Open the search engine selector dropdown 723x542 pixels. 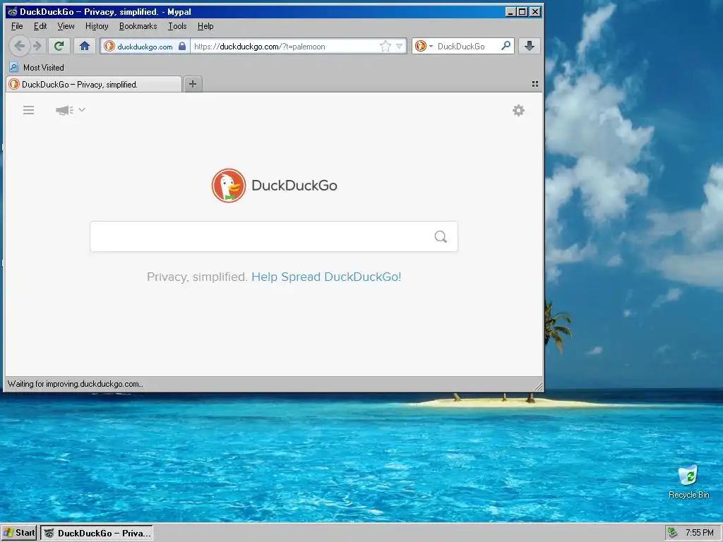[x=424, y=46]
